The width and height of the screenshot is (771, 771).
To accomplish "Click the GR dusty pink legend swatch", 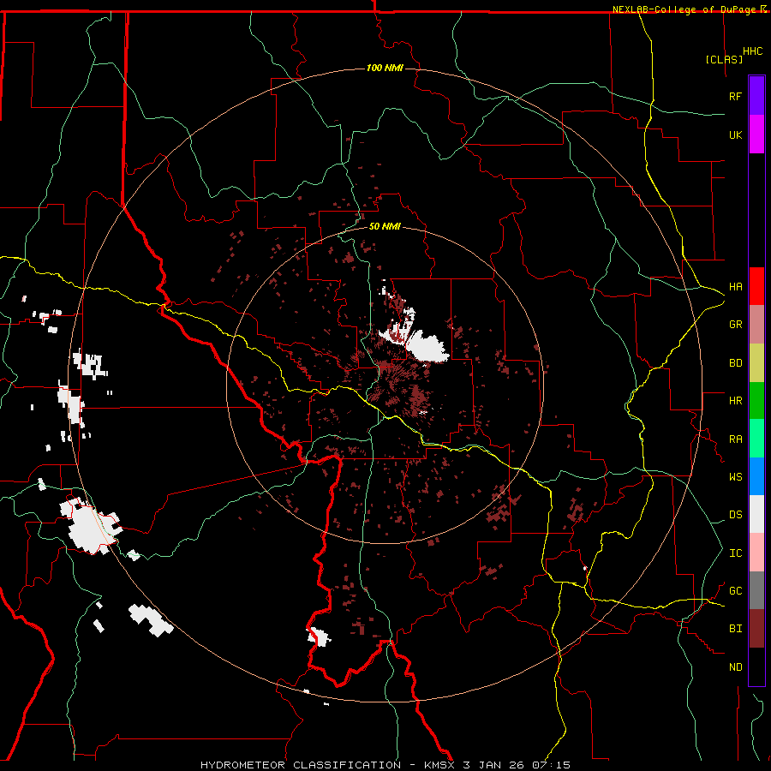I will [x=756, y=325].
